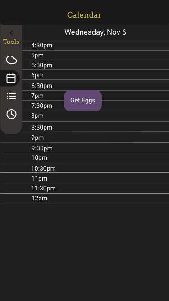Collapse the Tools sidebar with chevron
Screen dimensions: 169x301
tap(11, 33)
